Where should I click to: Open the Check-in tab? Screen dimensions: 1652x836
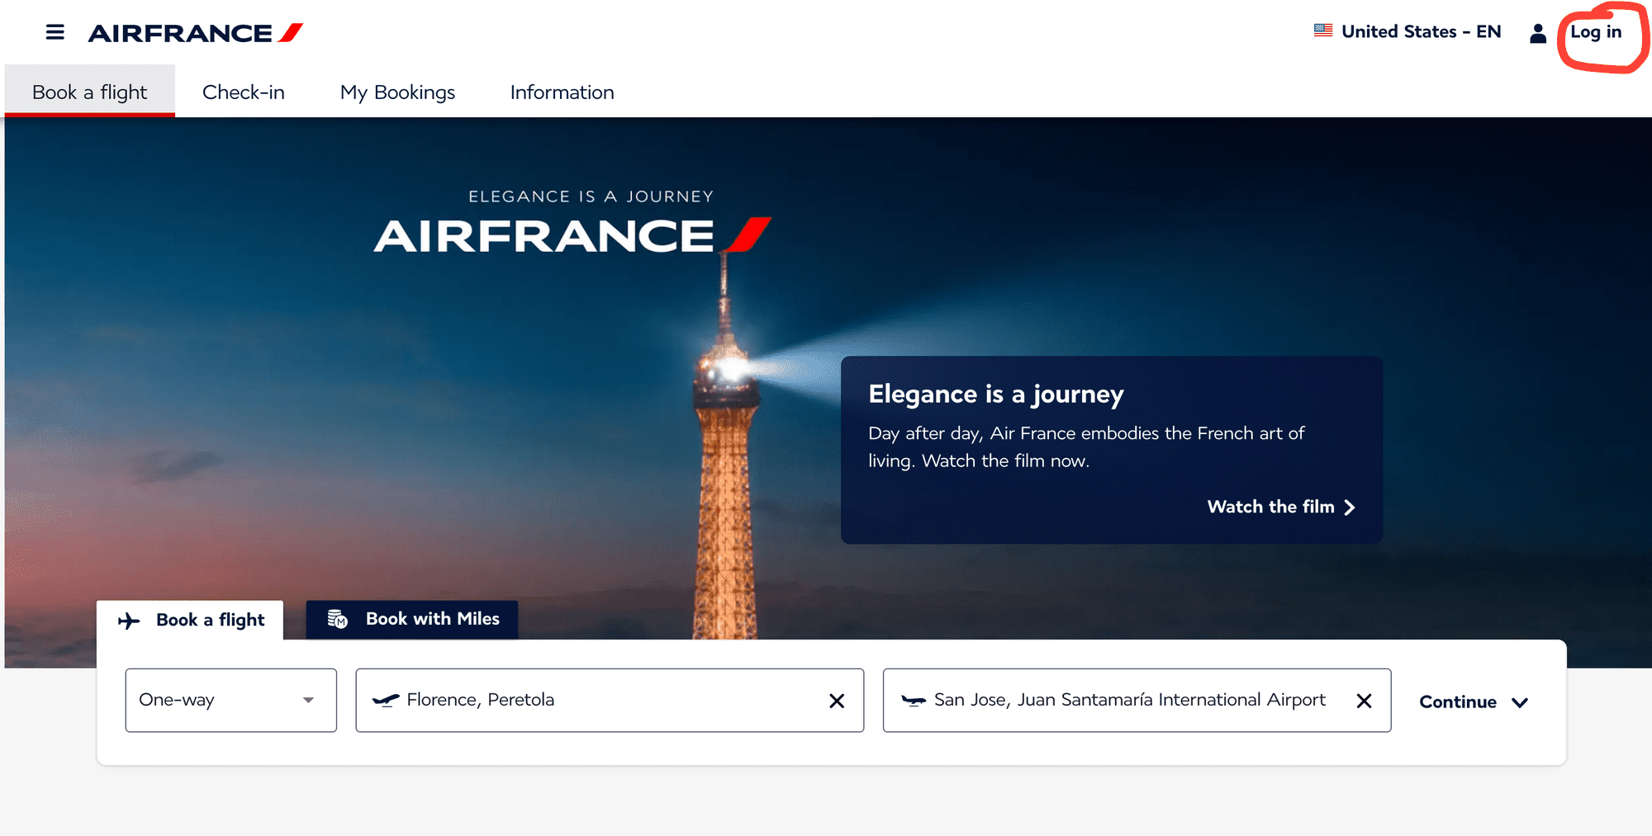click(244, 92)
